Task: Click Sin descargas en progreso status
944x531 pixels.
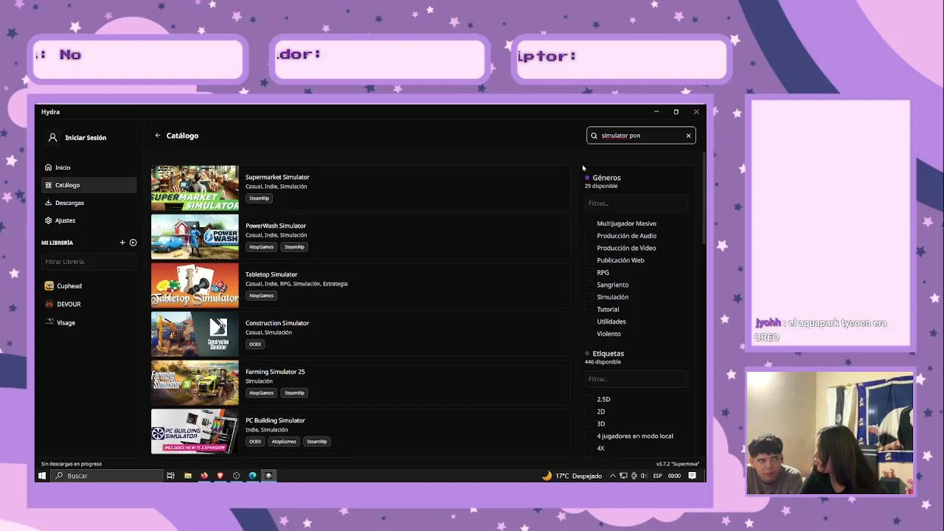Action: (x=72, y=464)
